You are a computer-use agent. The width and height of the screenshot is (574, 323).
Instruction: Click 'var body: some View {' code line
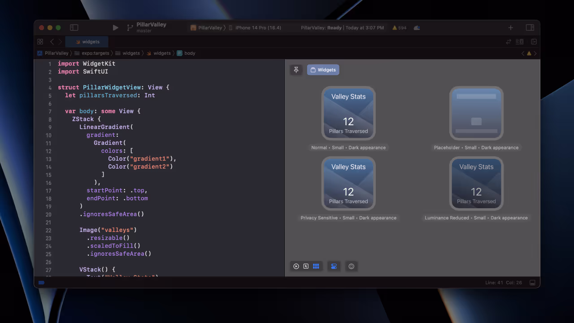(103, 111)
